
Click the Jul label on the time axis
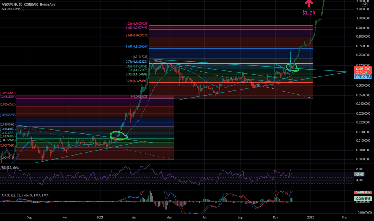pos(204,217)
